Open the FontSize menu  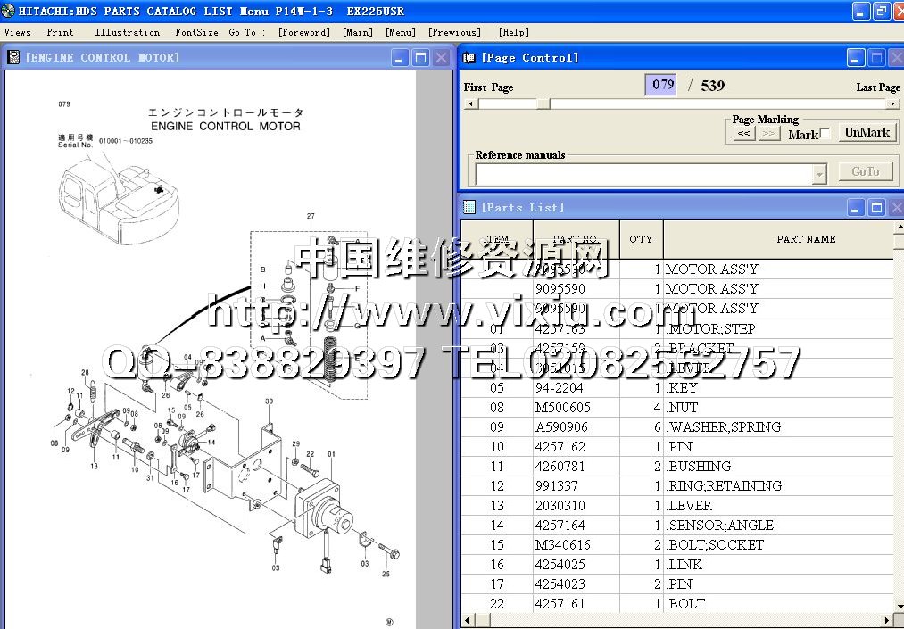point(196,32)
